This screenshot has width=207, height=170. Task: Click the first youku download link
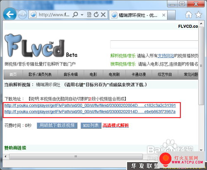pyautogui.click(x=90, y=106)
